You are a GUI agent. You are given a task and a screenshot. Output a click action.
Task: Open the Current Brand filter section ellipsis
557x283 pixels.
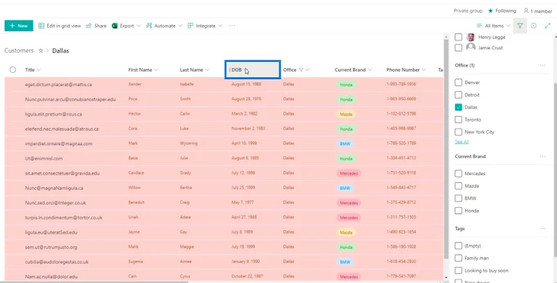coord(542,156)
